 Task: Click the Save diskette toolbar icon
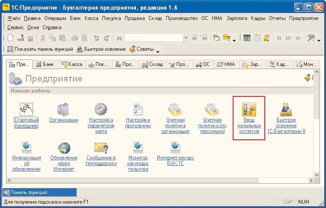pyautogui.click(x=30, y=38)
